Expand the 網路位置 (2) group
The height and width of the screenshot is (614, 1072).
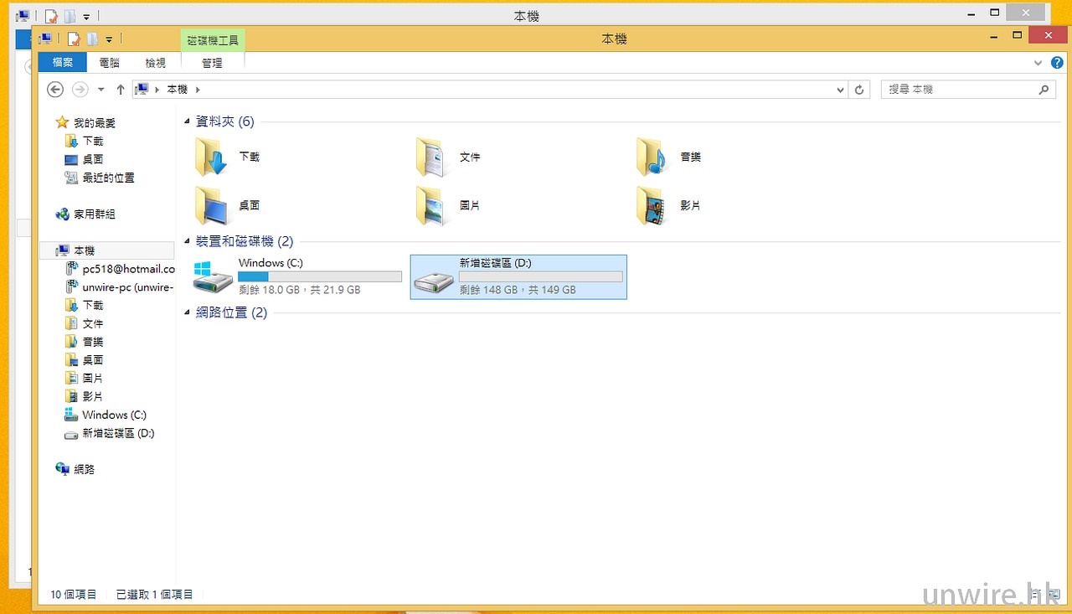point(188,313)
